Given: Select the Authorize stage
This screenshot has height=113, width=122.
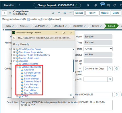Looking at the screenshot, I should tap(41, 26).
